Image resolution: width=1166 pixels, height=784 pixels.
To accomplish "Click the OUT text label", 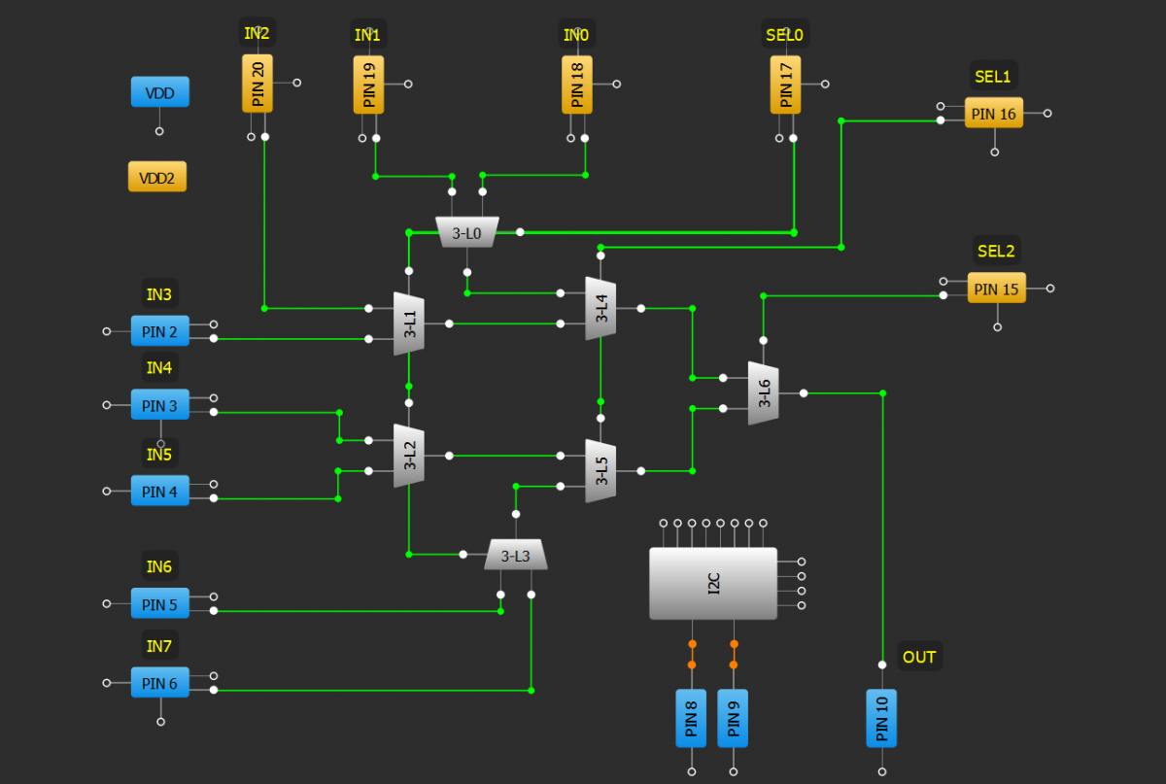I will (x=918, y=657).
